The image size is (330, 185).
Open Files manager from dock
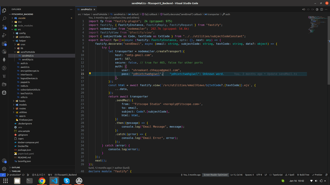(x=17, y=181)
